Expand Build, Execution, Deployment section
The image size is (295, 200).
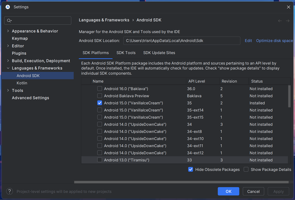coord(8,61)
